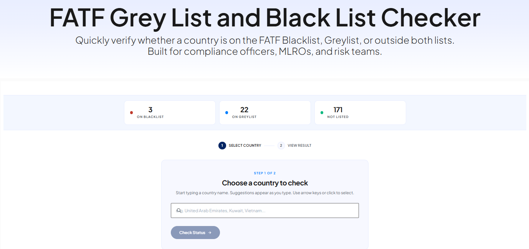Click the 'Choose a country to check' heading

click(265, 183)
